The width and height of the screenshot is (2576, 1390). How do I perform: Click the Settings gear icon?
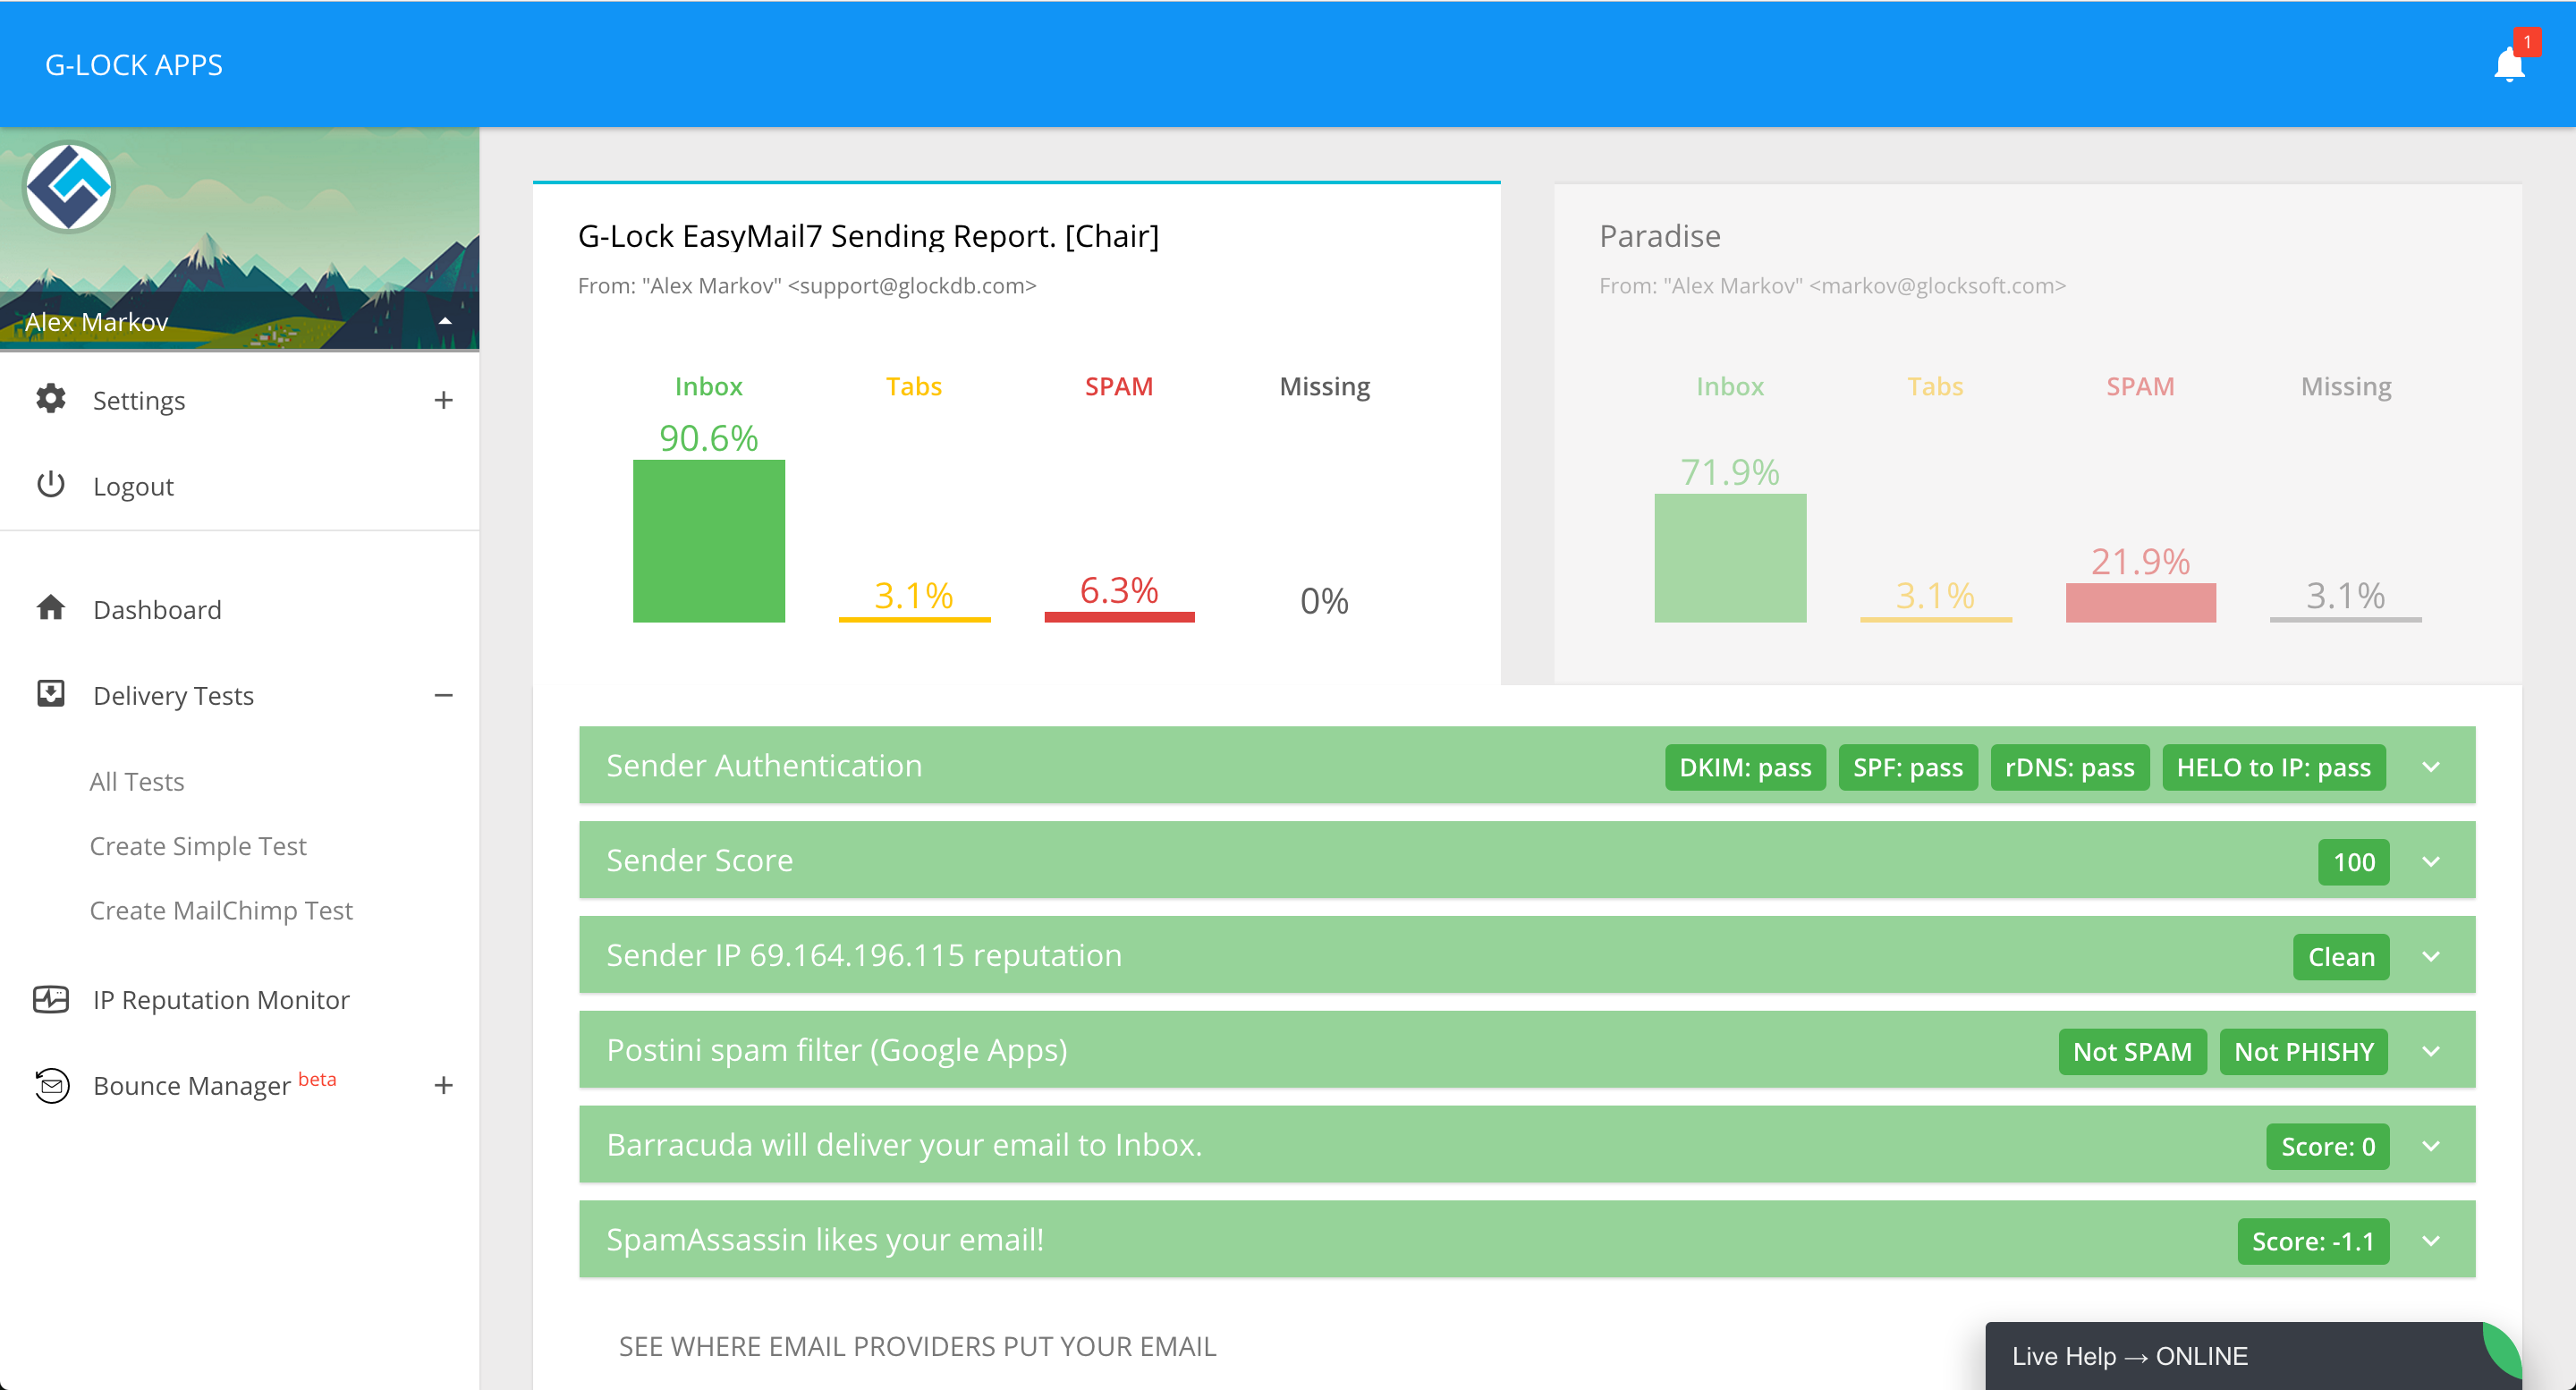[50, 399]
